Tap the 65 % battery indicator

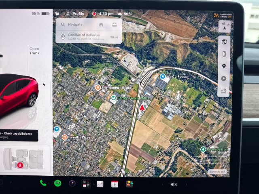pyautogui.click(x=40, y=13)
